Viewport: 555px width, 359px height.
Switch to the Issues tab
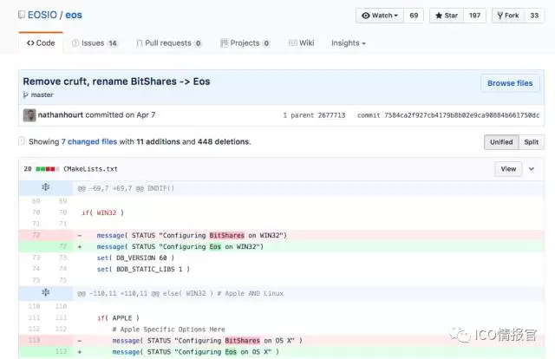pos(95,43)
